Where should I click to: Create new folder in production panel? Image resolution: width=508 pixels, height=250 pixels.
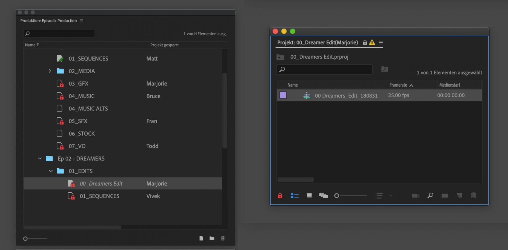(212, 238)
